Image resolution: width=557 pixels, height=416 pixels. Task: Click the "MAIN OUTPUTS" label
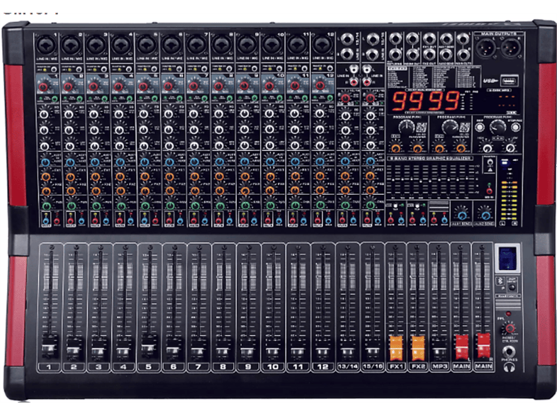coord(499,34)
